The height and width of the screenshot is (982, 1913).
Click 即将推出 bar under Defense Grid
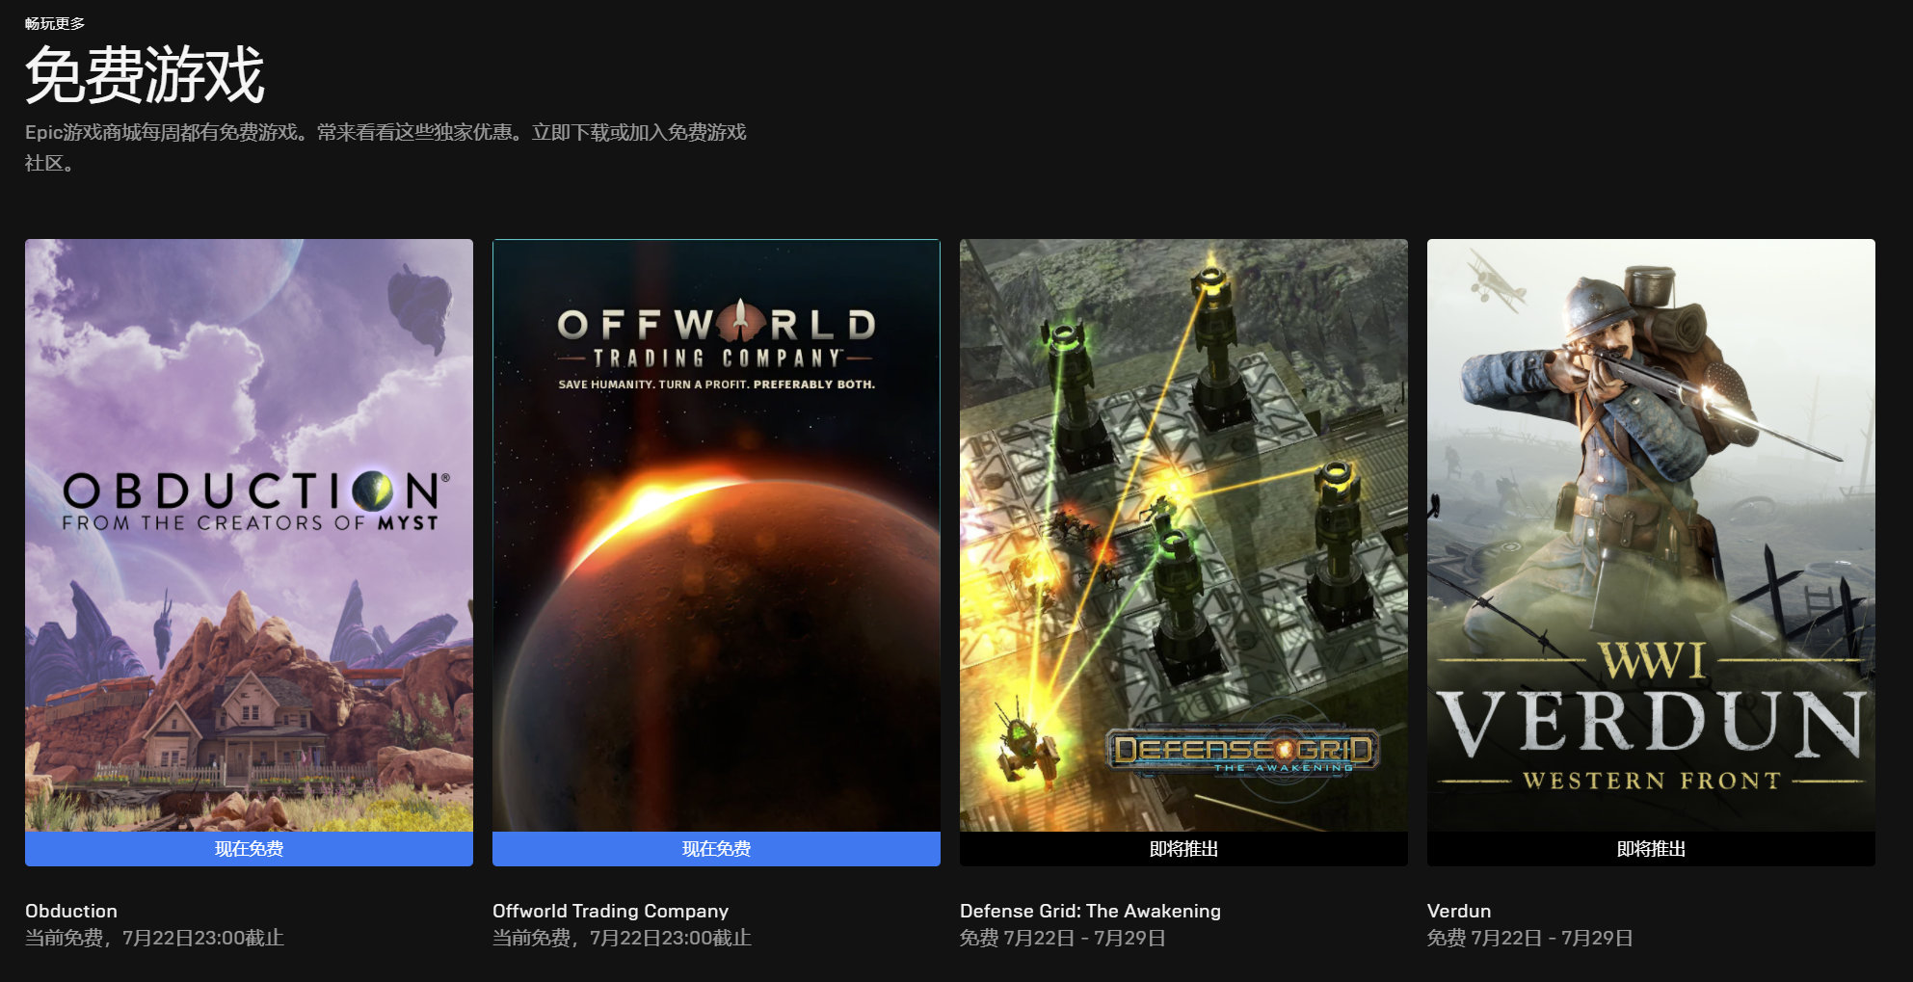(1183, 849)
